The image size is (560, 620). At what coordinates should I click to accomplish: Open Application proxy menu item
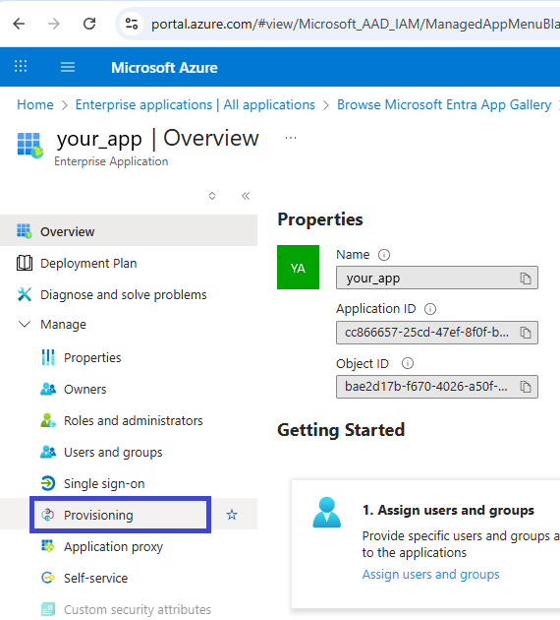[x=114, y=547]
